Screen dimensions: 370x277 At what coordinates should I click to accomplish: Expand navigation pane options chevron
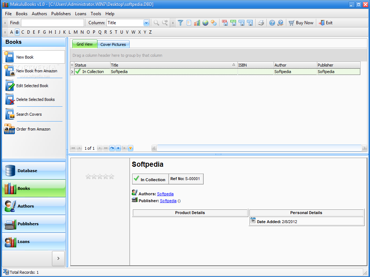tap(58, 258)
